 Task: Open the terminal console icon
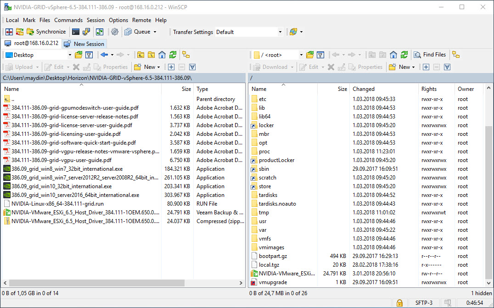(x=76, y=32)
